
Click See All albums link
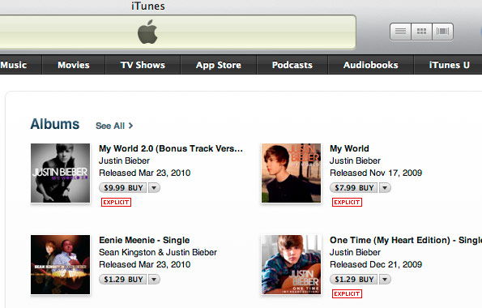[x=114, y=126]
